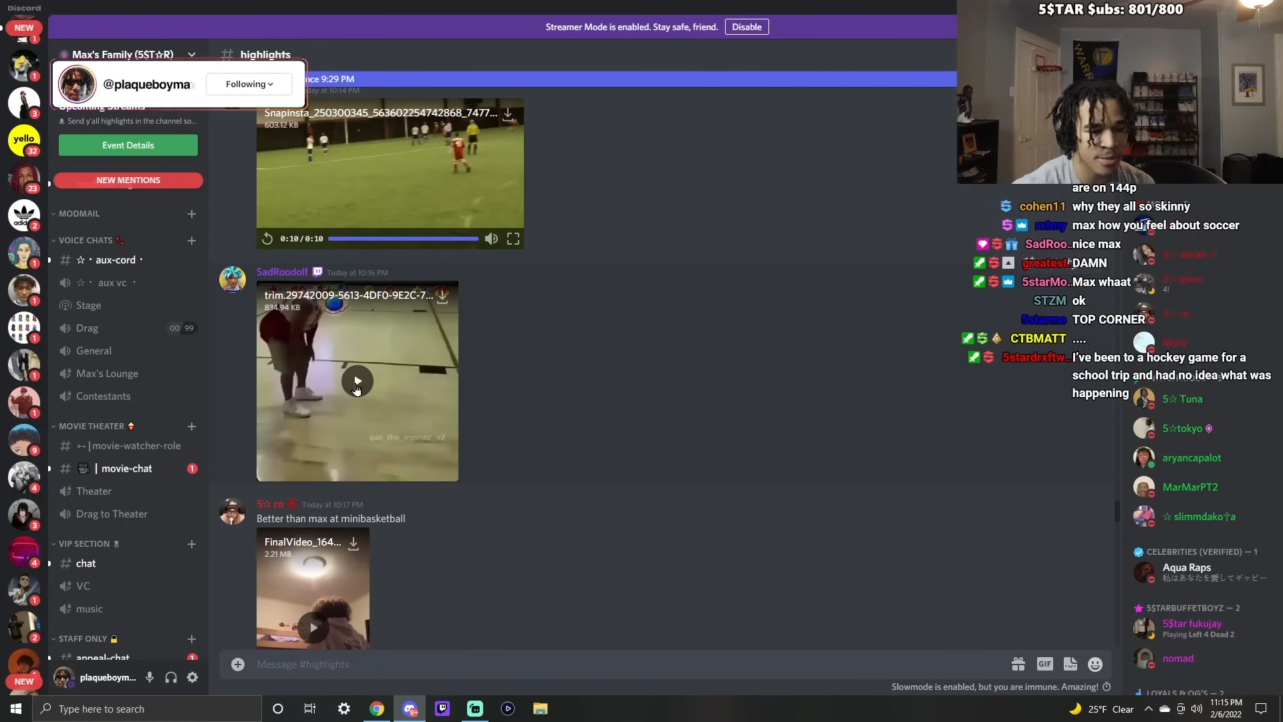Screen dimensions: 1283x722
Task: Replay the soccer video clip
Action: point(267,239)
